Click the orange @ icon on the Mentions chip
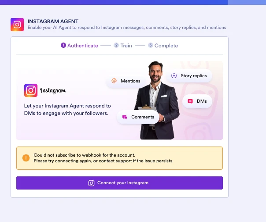 point(114,81)
